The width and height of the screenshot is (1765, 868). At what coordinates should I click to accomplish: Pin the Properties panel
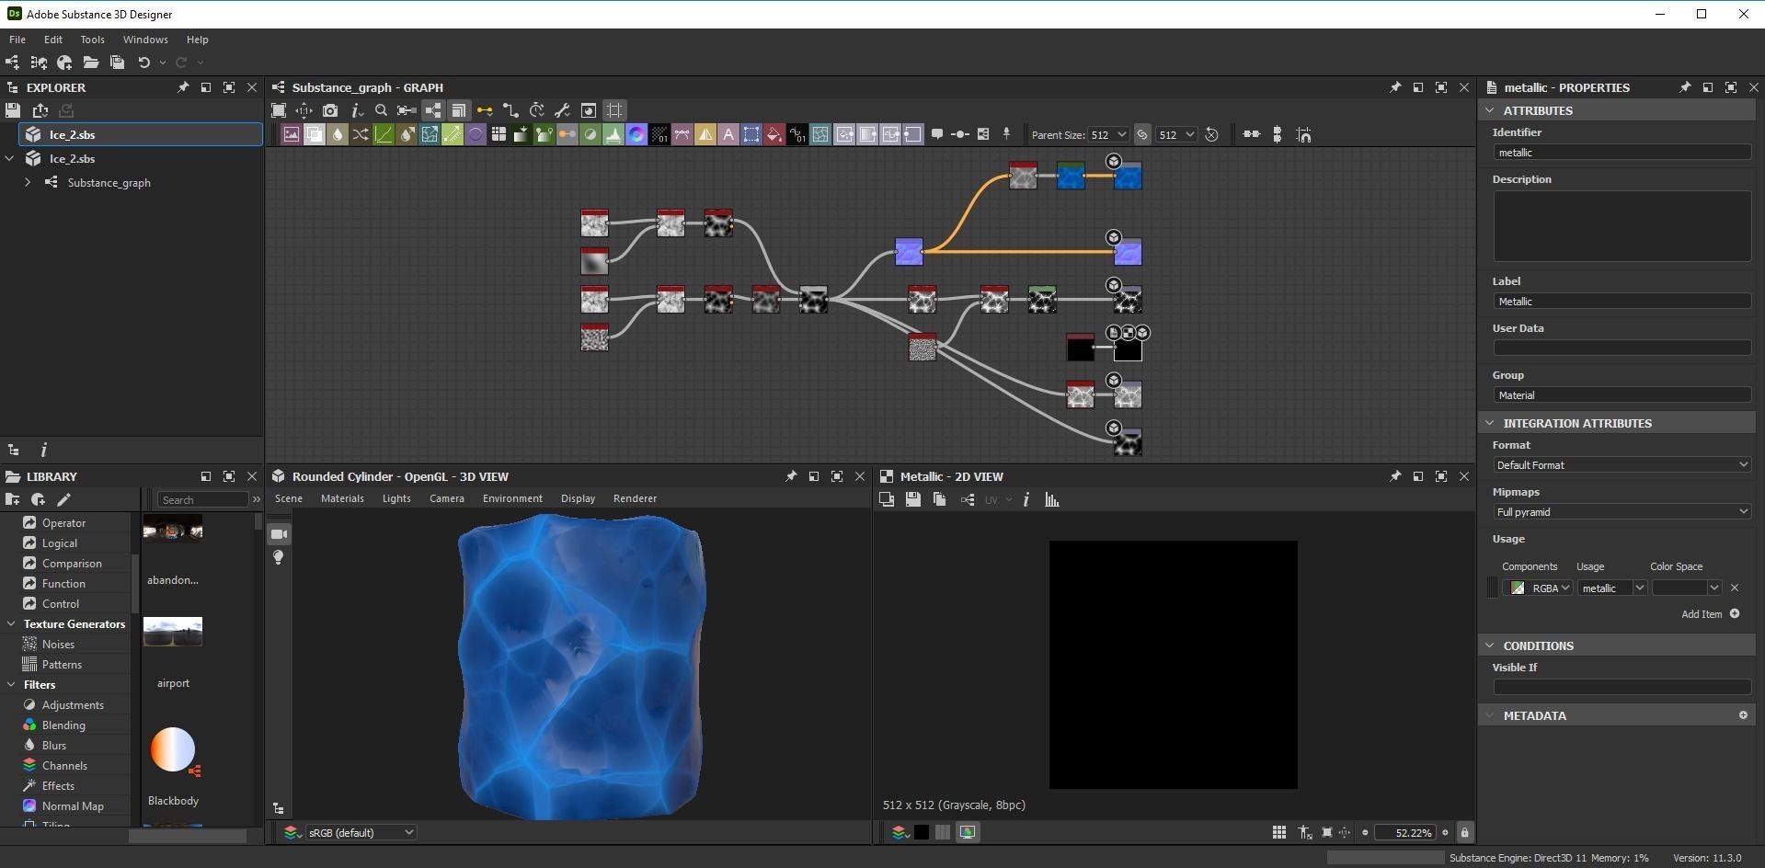pyautogui.click(x=1684, y=87)
